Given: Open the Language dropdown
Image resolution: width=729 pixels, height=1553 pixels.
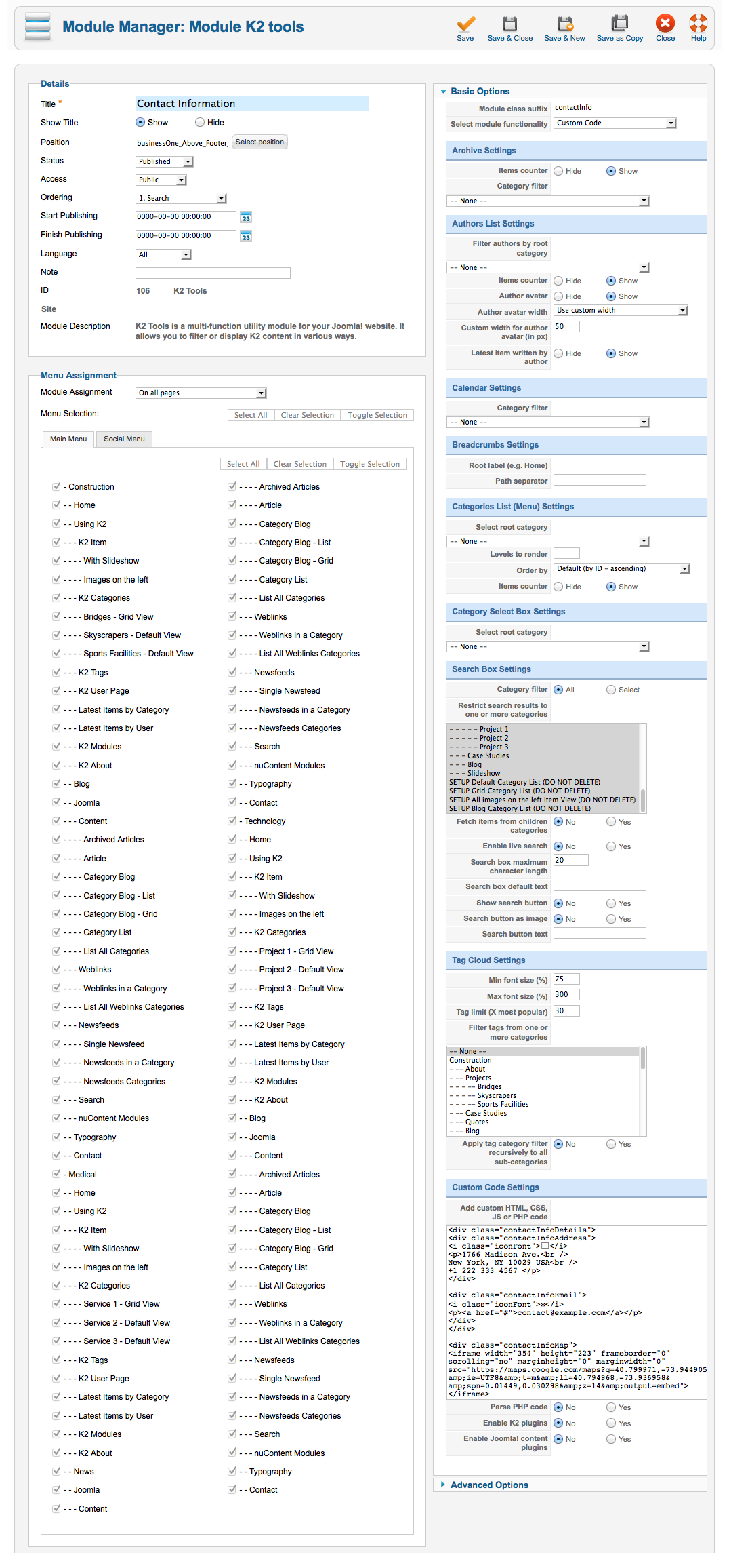Looking at the screenshot, I should coord(163,254).
